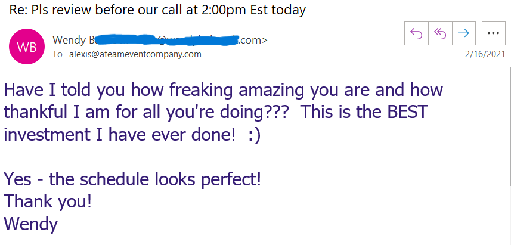Click the Wendy signature at the bottom
This screenshot has height=245, width=511.
pos(30,225)
